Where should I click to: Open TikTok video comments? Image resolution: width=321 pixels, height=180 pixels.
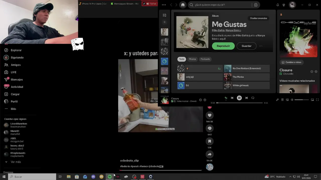click(x=210, y=128)
